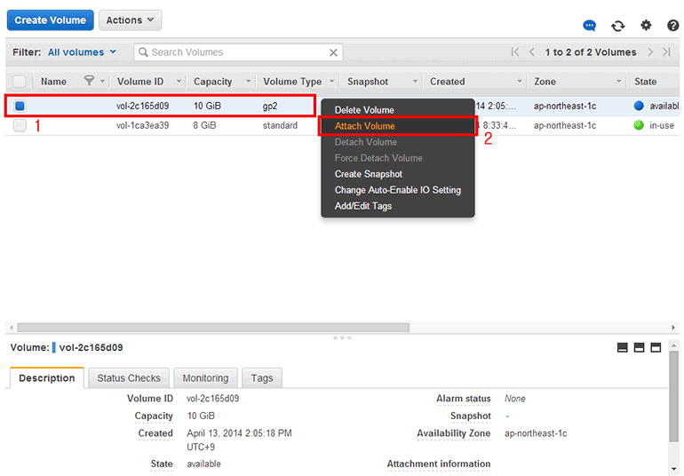Maximize the volume details pane
The image size is (684, 476).
(x=656, y=347)
